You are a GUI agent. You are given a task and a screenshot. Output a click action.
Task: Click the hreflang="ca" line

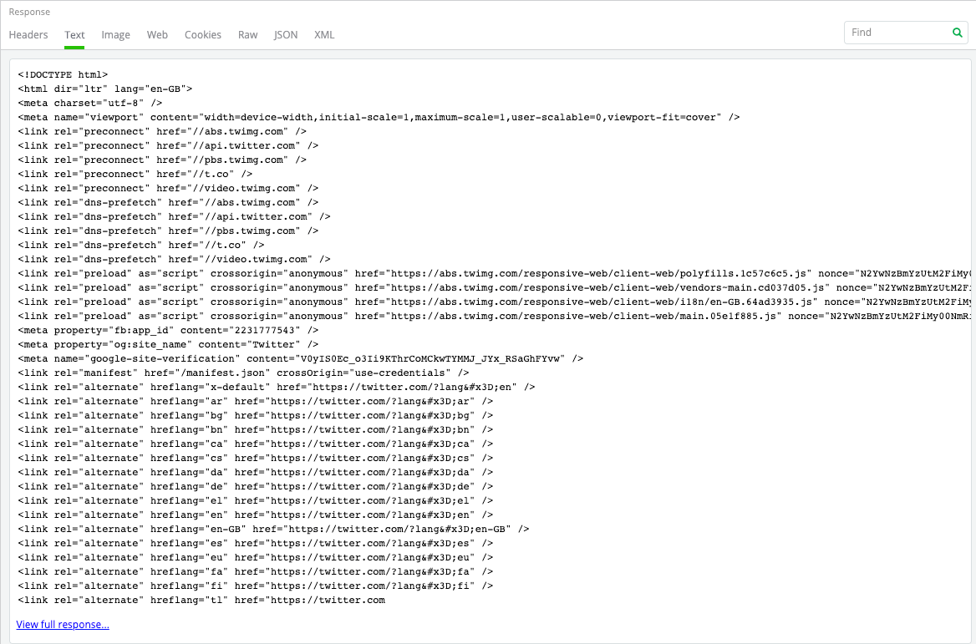click(x=256, y=444)
